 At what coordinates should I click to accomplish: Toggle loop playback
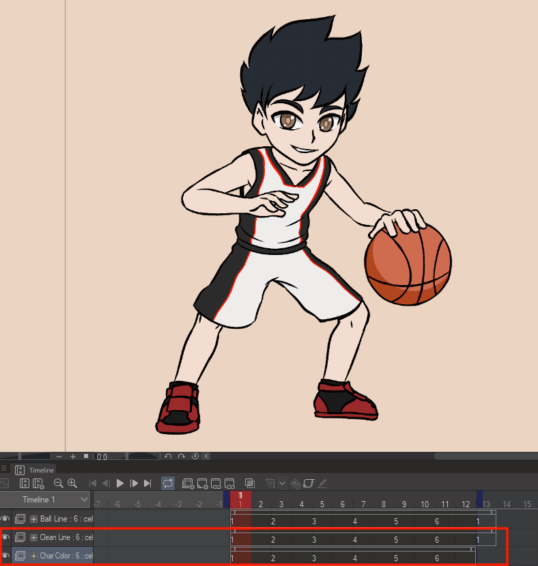(168, 483)
